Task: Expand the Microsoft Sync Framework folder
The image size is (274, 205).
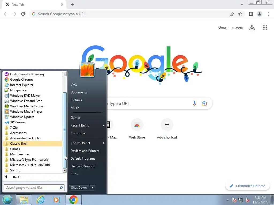Action: 32,160
